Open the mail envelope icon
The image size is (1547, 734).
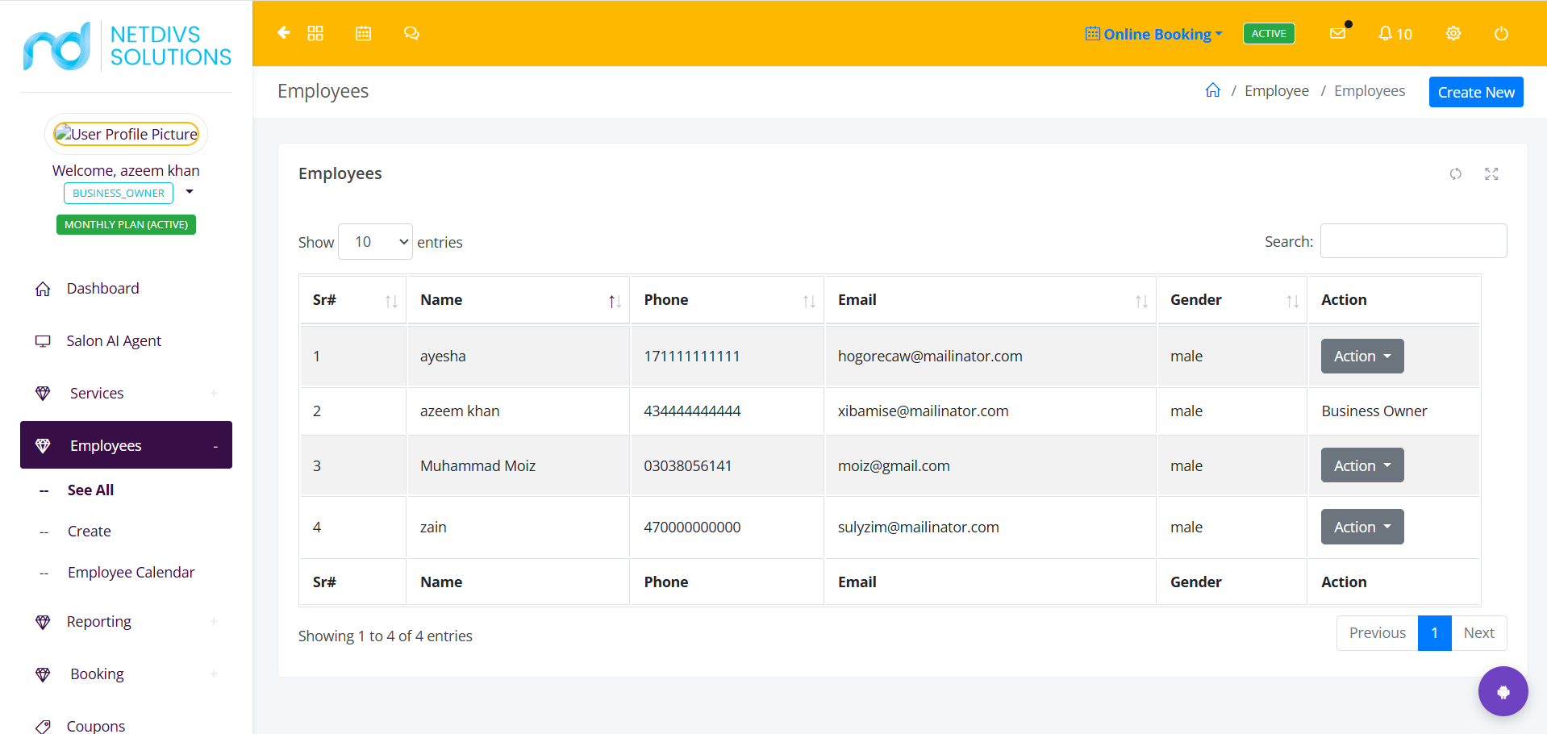(x=1337, y=33)
